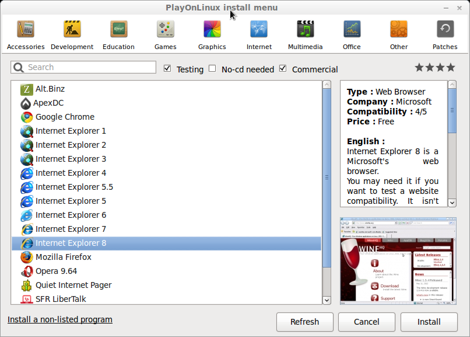Click the Quiet Internet Pager icon

27,286
